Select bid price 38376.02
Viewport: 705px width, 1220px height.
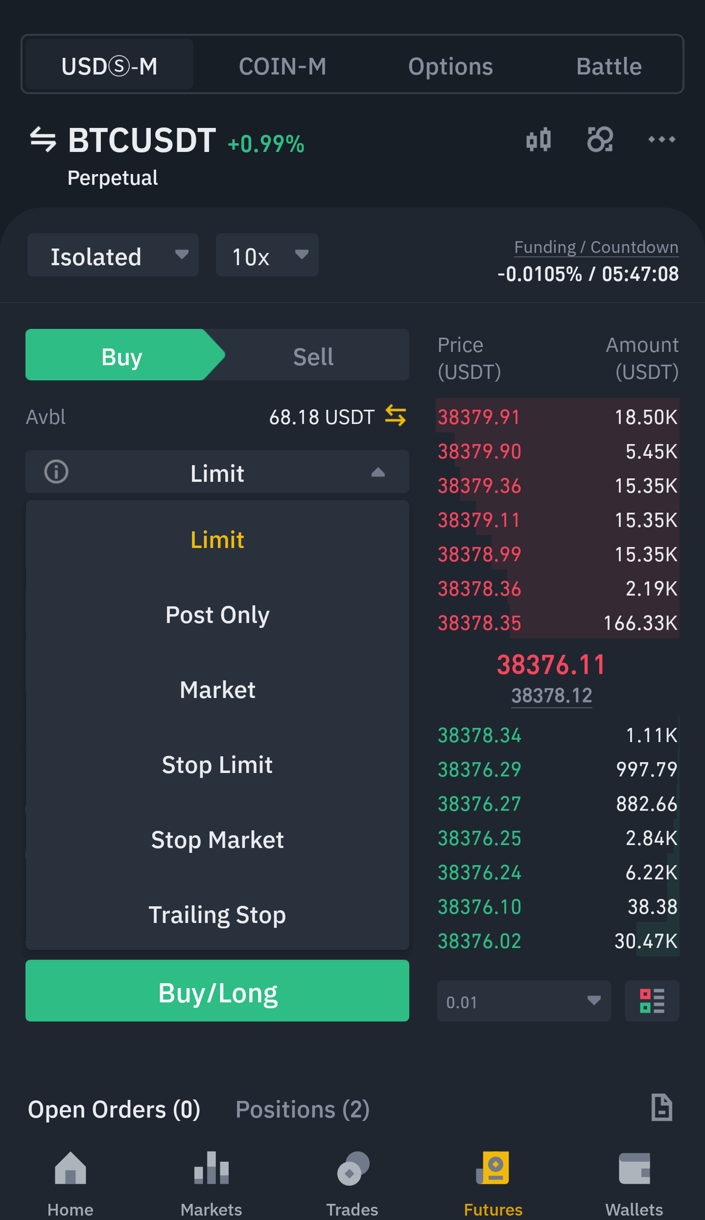tap(479, 941)
